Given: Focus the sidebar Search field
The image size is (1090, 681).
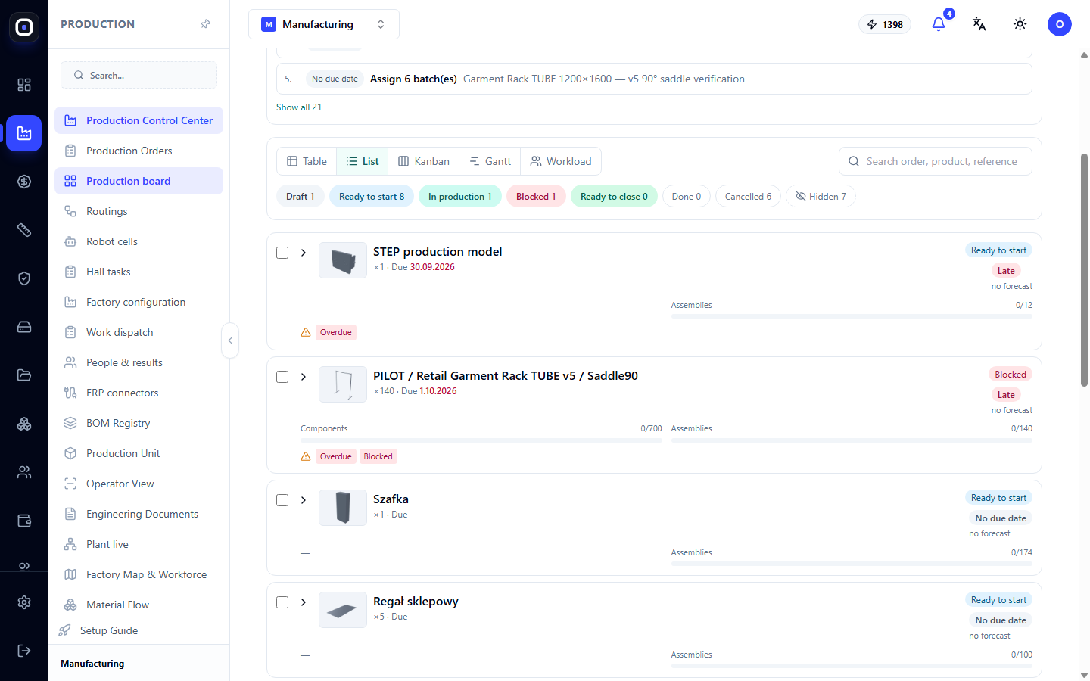Looking at the screenshot, I should coord(139,75).
